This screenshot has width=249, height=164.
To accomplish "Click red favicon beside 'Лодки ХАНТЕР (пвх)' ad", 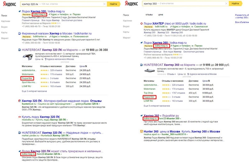I will [141, 24].
